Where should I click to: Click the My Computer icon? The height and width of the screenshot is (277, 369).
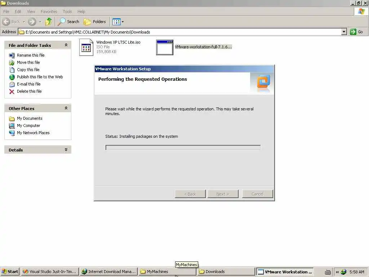12,126
